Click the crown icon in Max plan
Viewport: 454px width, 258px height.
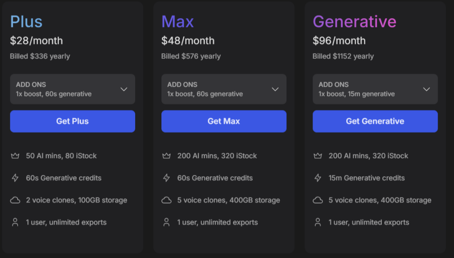pos(167,156)
